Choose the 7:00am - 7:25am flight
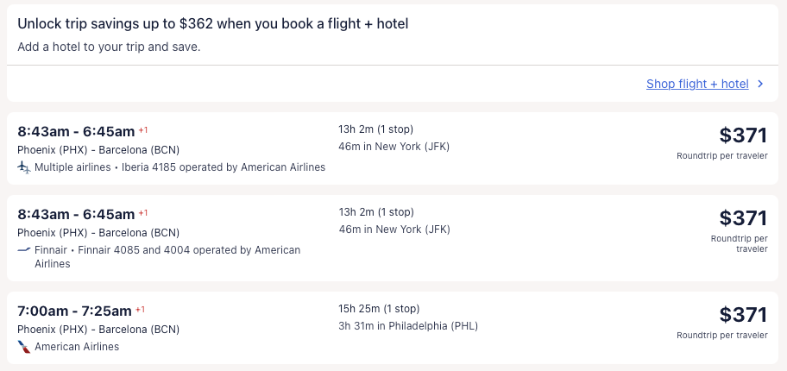The width and height of the screenshot is (787, 371). pos(74,311)
